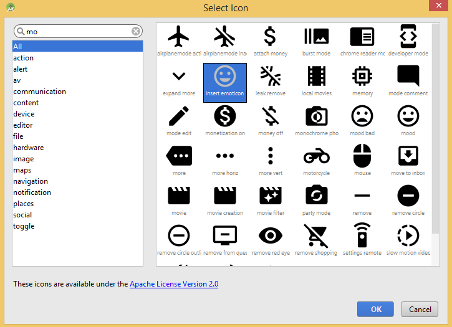The height and width of the screenshot is (327, 452).
Task: Pick the mode edit pencil icon
Action: click(x=179, y=116)
